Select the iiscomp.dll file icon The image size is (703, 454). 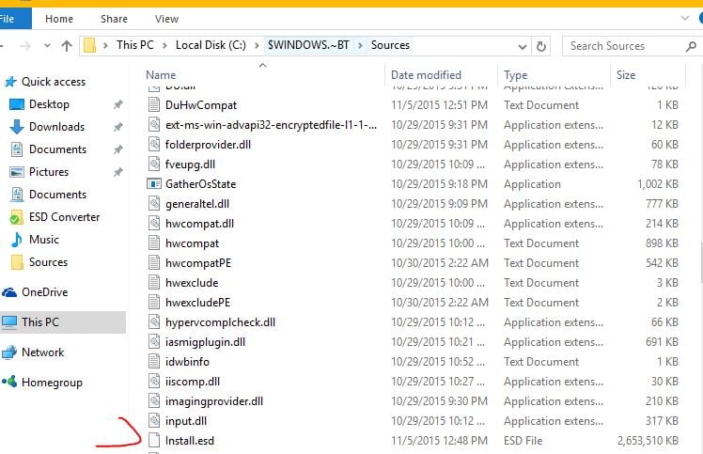tap(154, 381)
